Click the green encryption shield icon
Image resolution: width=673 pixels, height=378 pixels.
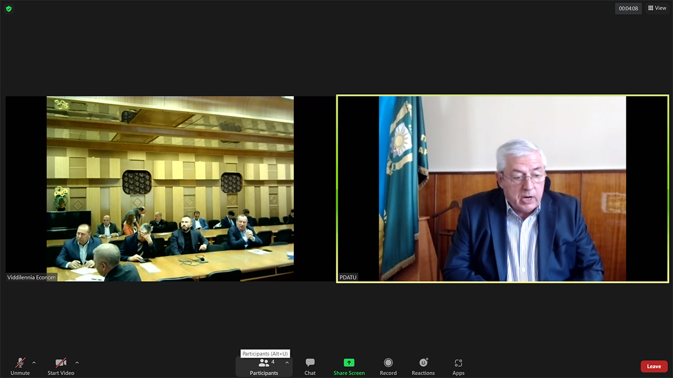(x=8, y=8)
